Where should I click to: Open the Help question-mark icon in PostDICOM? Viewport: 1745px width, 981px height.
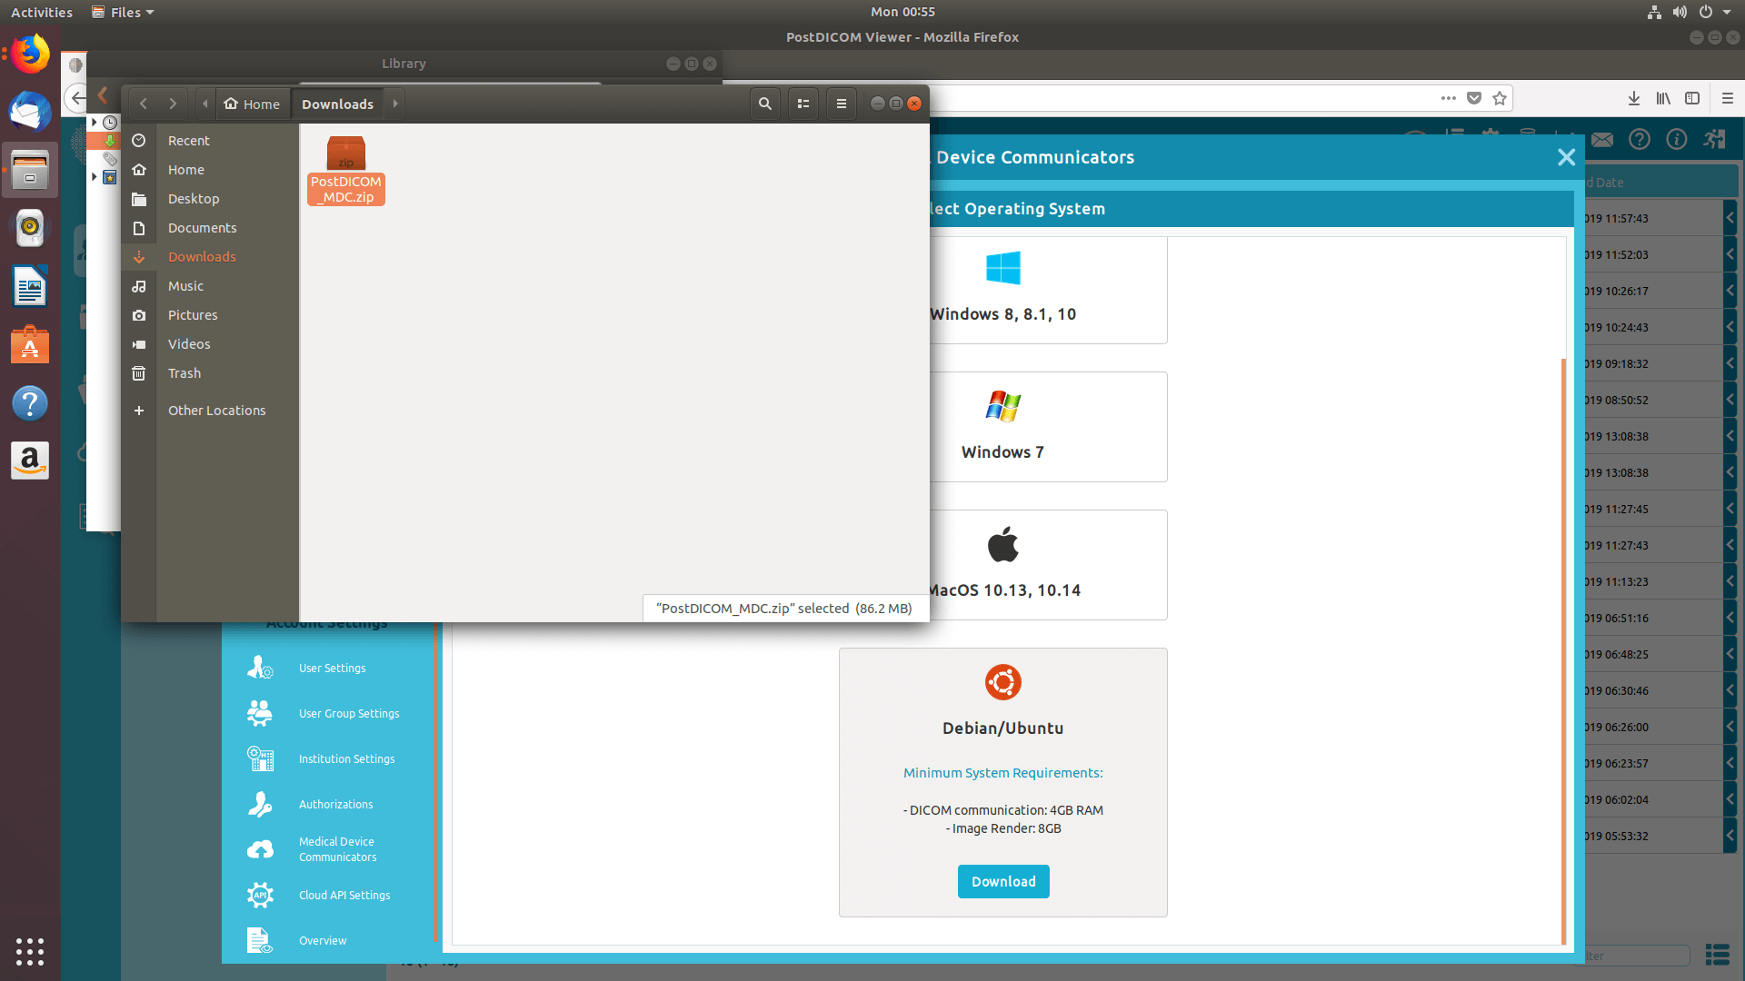[x=1640, y=140]
